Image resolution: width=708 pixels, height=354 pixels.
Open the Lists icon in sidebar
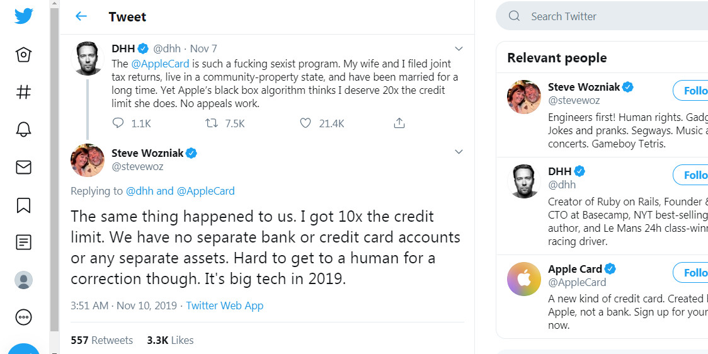(24, 242)
